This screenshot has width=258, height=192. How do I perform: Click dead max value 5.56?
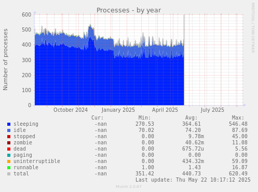[241, 149]
